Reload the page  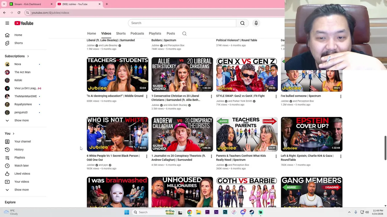pos(19,13)
